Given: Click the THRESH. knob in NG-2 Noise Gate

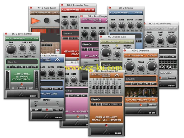Looking at the screenshot, I should [x=106, y=52].
